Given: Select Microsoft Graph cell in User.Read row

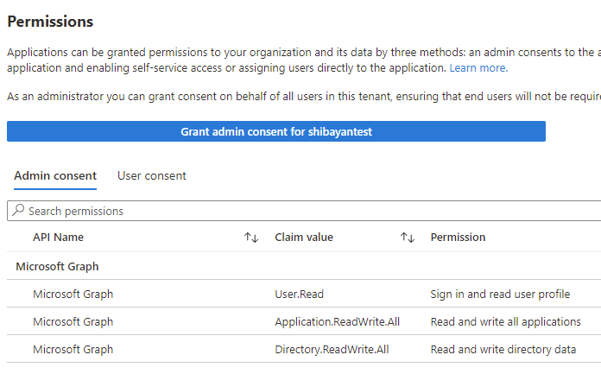Looking at the screenshot, I should click(x=73, y=295).
